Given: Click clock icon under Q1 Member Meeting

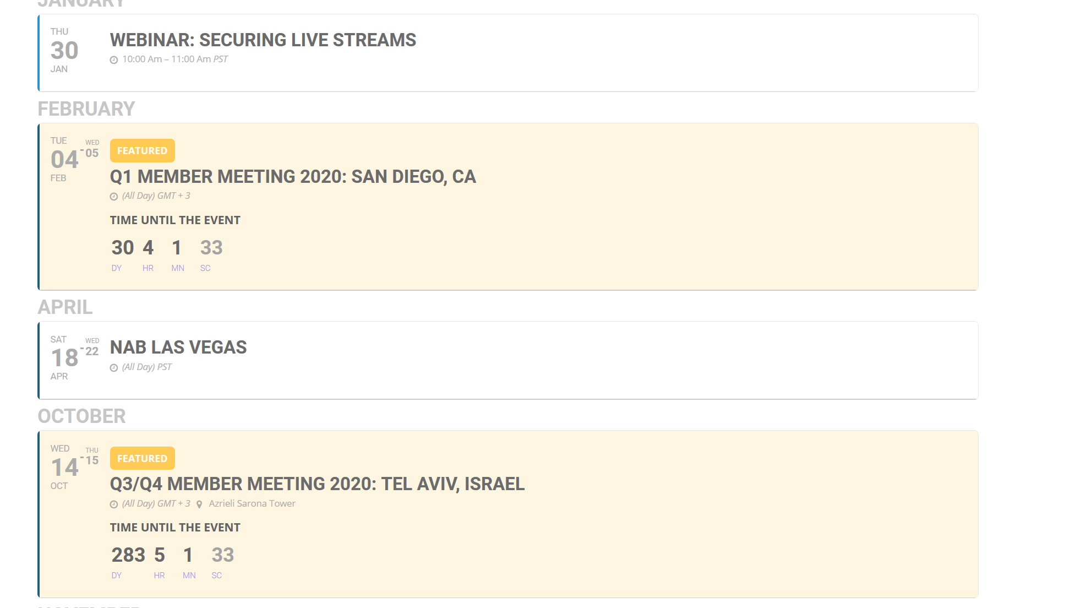Looking at the screenshot, I should (x=114, y=197).
